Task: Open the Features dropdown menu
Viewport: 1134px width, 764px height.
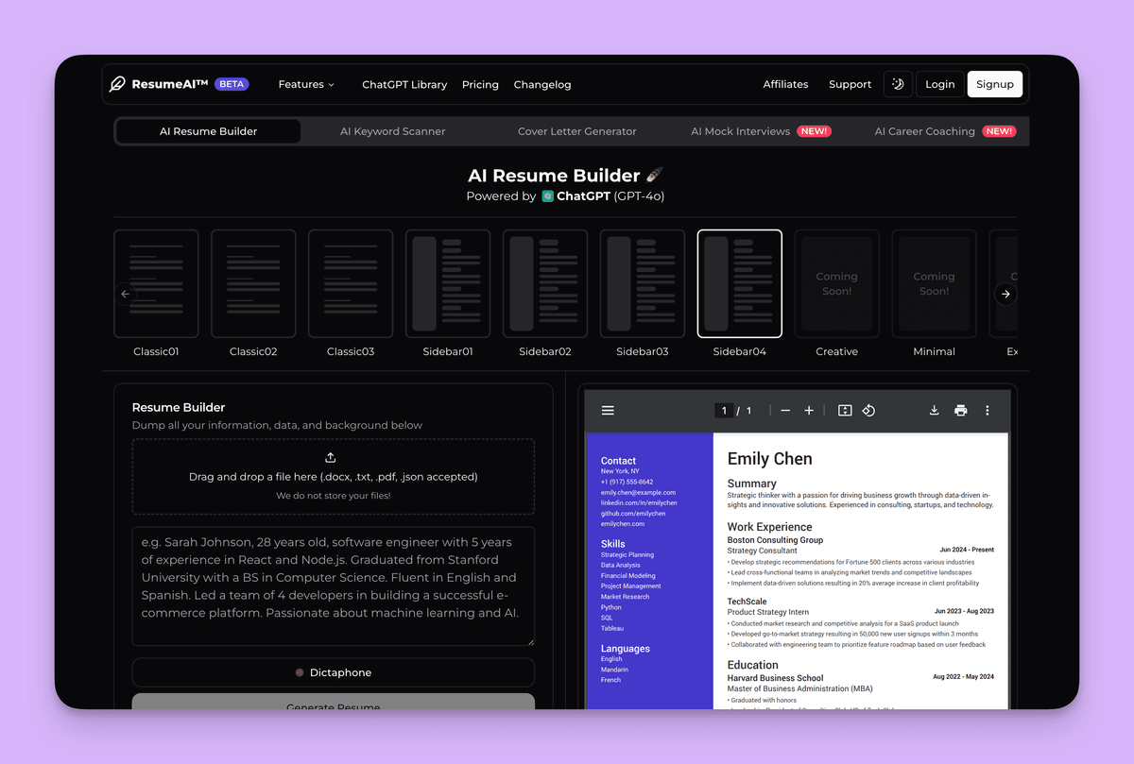Action: pyautogui.click(x=306, y=84)
